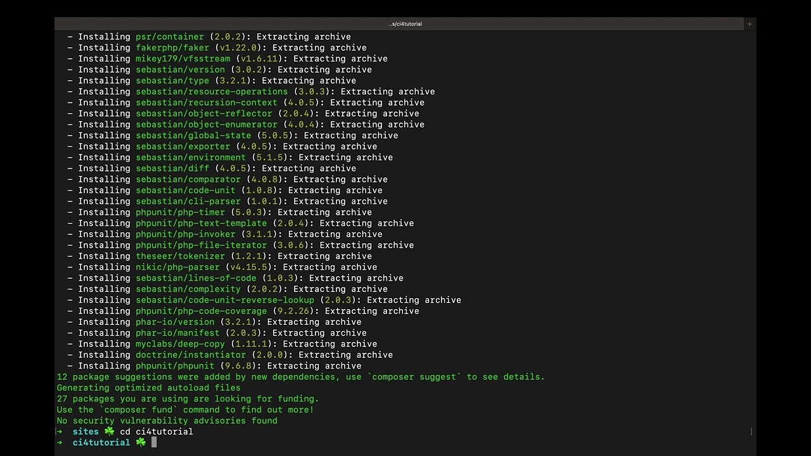Click the sebastian/environment package name
The height and width of the screenshot is (456, 811).
point(191,158)
